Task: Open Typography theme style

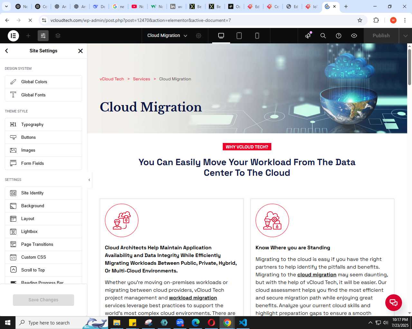Action: point(43,125)
